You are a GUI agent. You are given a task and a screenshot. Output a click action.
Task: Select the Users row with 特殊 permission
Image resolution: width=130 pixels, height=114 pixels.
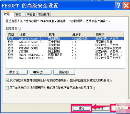(x=65, y=58)
